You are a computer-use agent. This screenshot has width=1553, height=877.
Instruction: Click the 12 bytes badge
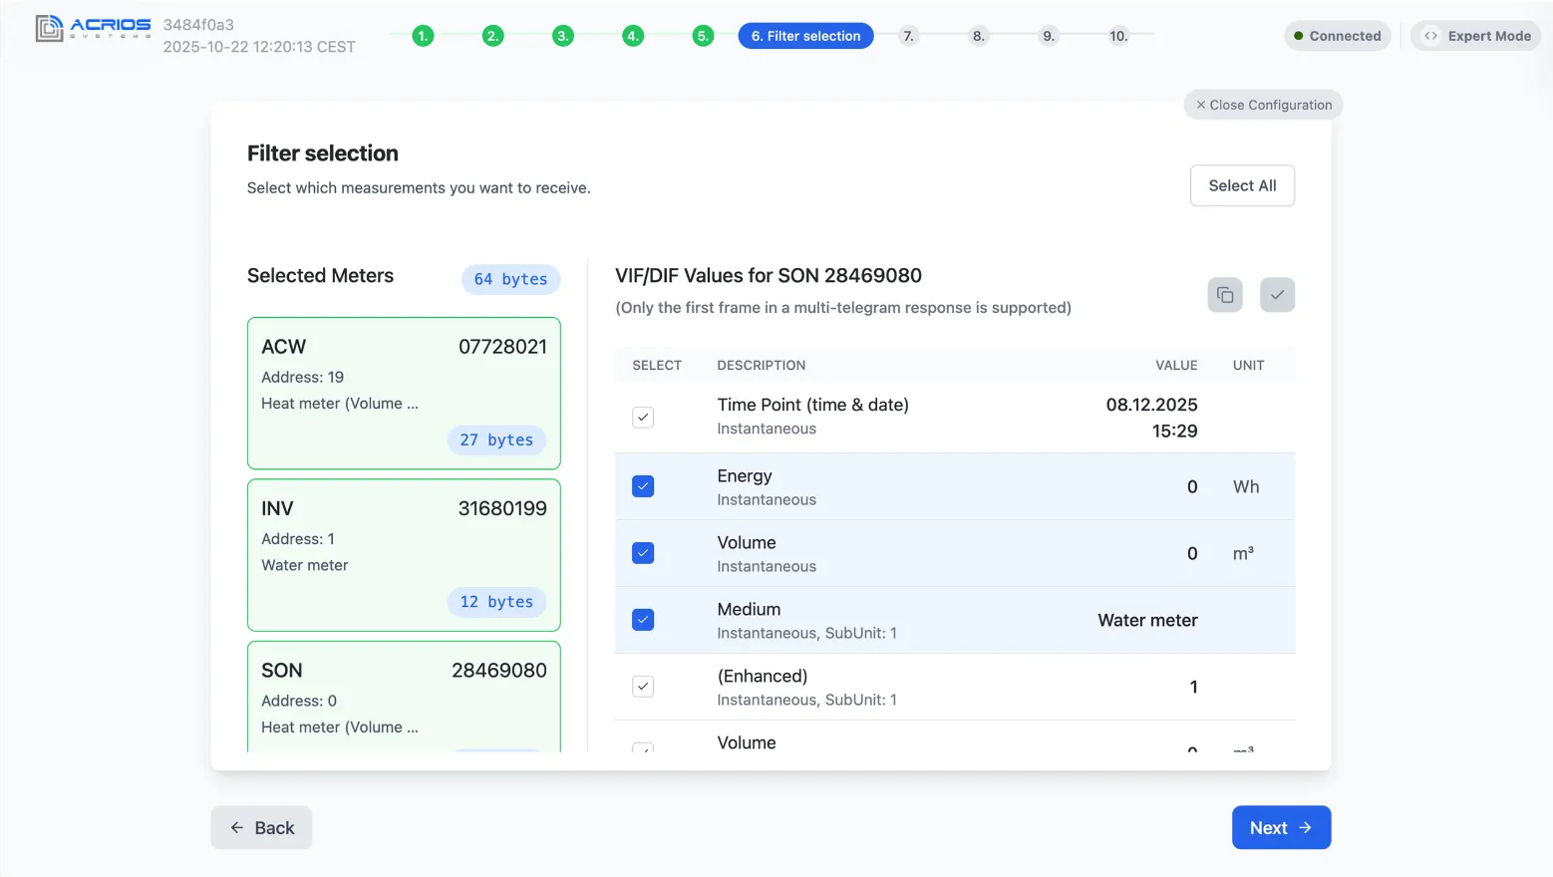496,602
